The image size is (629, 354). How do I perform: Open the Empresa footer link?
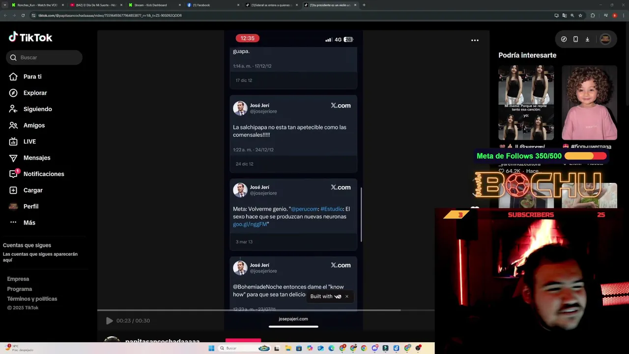coord(18,279)
